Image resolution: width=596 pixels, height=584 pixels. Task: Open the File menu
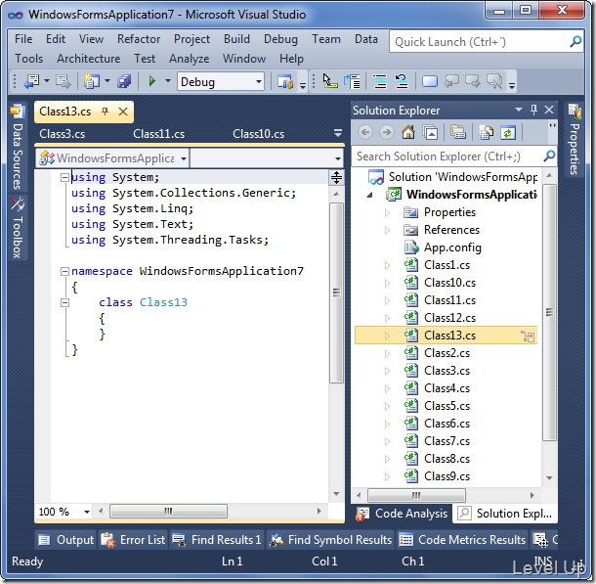coord(23,39)
